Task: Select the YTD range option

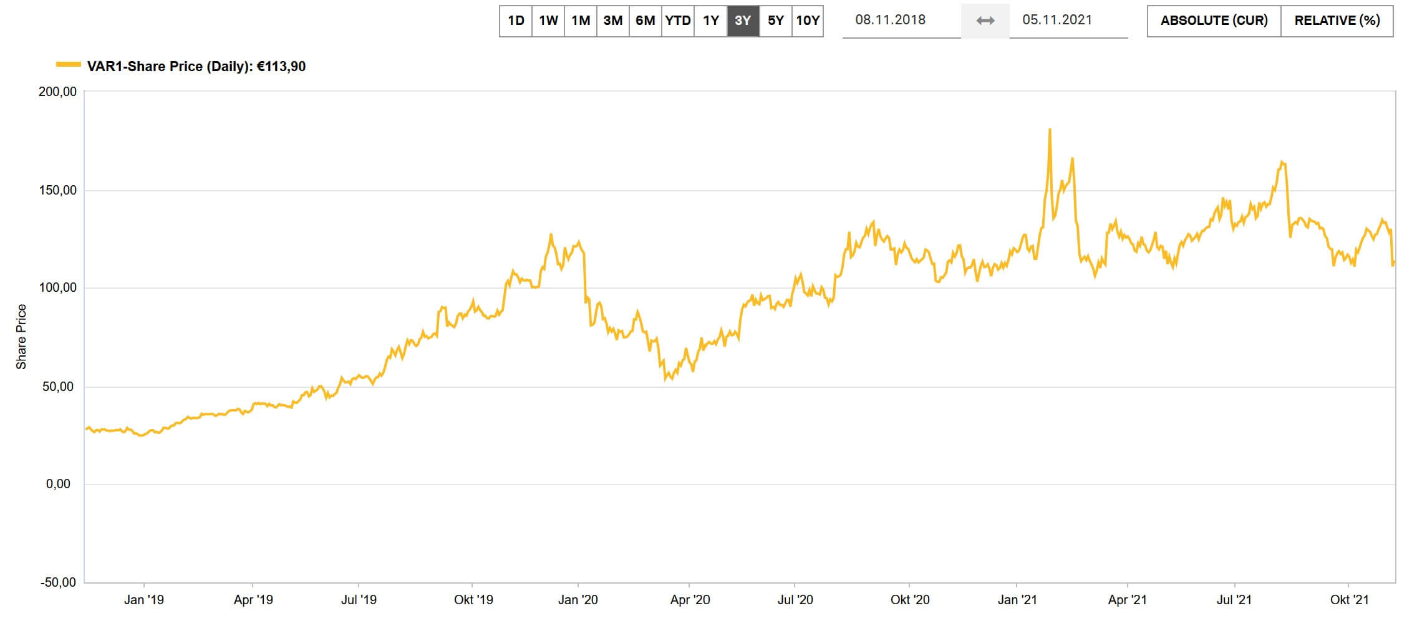Action: point(678,19)
